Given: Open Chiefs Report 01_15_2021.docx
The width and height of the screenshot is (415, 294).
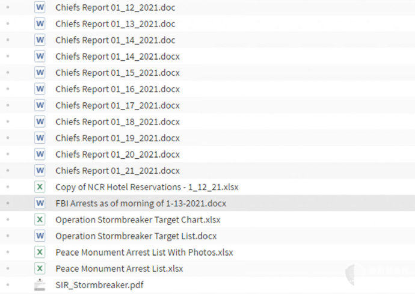Looking at the screenshot, I should tap(117, 73).
